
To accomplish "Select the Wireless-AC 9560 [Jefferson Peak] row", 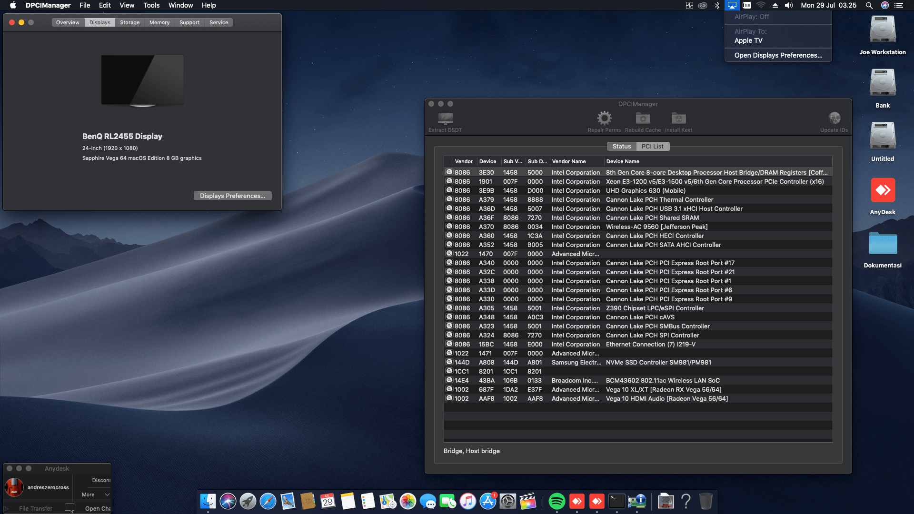I will [x=638, y=227].
